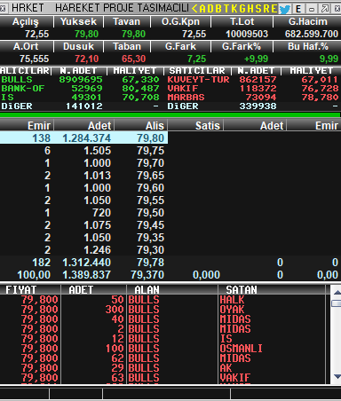Open the yellow E shortcut letter

tap(274, 8)
